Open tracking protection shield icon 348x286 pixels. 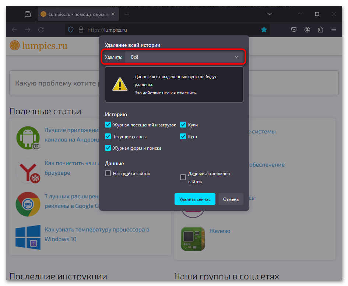coord(71,30)
